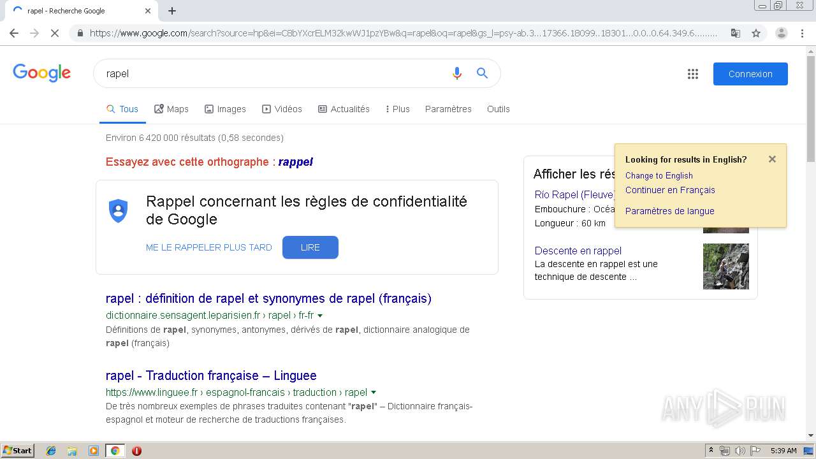The height and width of the screenshot is (459, 816).
Task: Click the translate page icon
Action: coord(736,33)
